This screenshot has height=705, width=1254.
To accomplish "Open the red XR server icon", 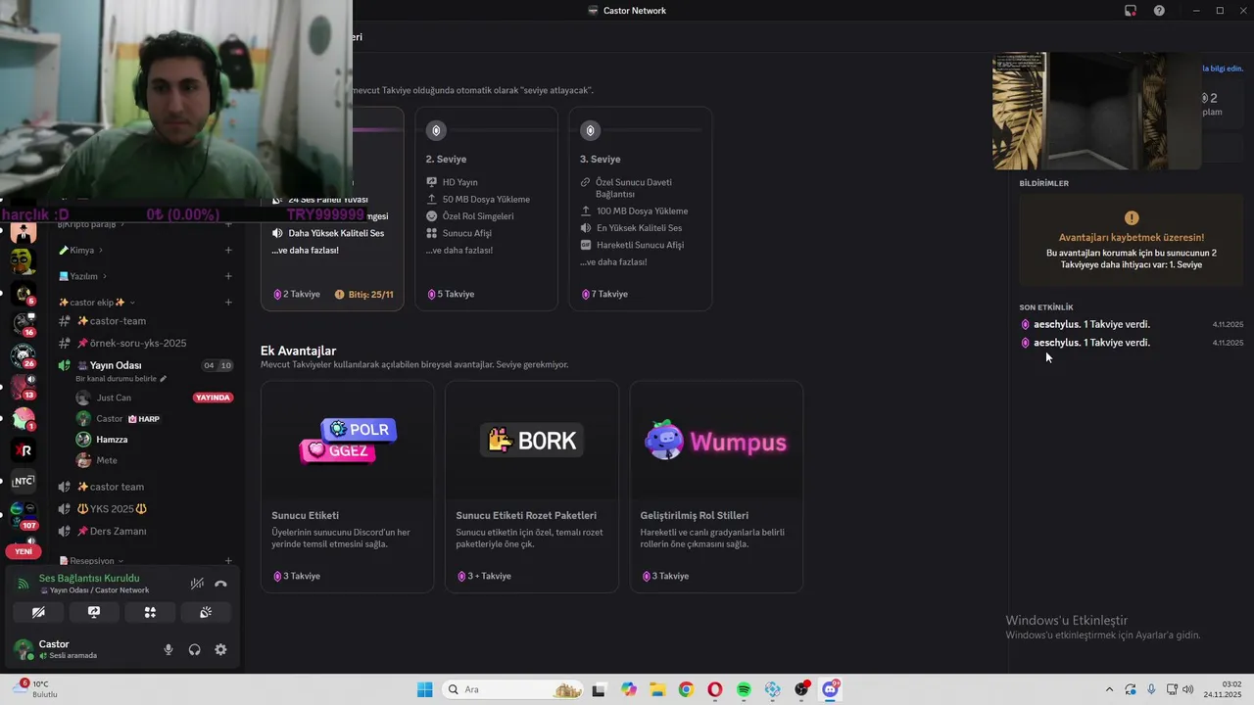I will click(24, 449).
